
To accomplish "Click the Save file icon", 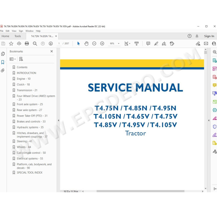I will pyautogui.click(x=3, y=44).
